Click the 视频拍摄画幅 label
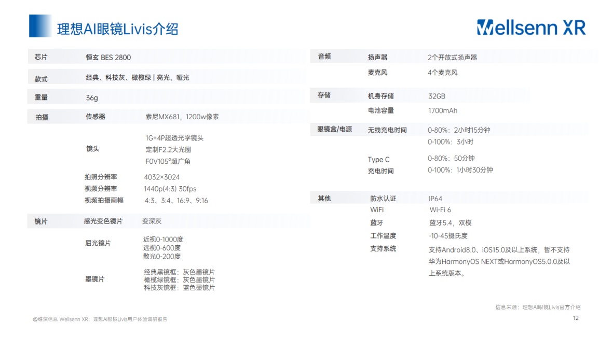 pyautogui.click(x=104, y=200)
